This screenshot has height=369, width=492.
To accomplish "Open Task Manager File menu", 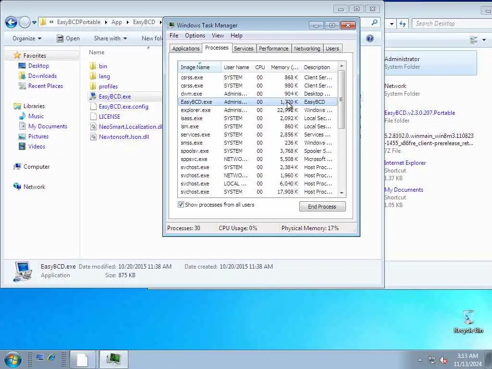I will pyautogui.click(x=174, y=36).
